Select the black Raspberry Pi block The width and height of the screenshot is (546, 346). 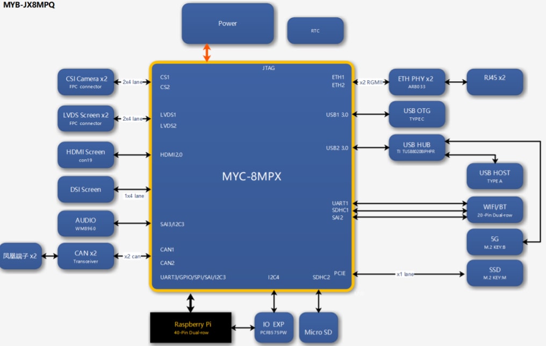tap(191, 328)
